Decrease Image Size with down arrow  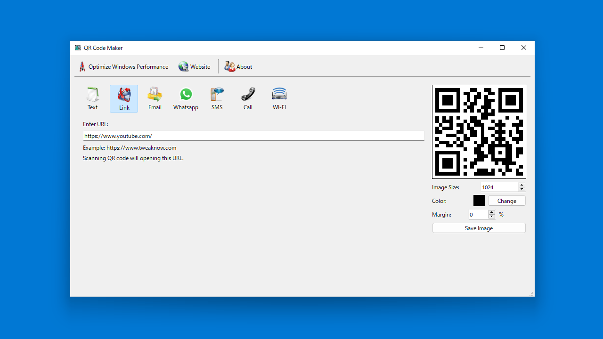coord(522,189)
